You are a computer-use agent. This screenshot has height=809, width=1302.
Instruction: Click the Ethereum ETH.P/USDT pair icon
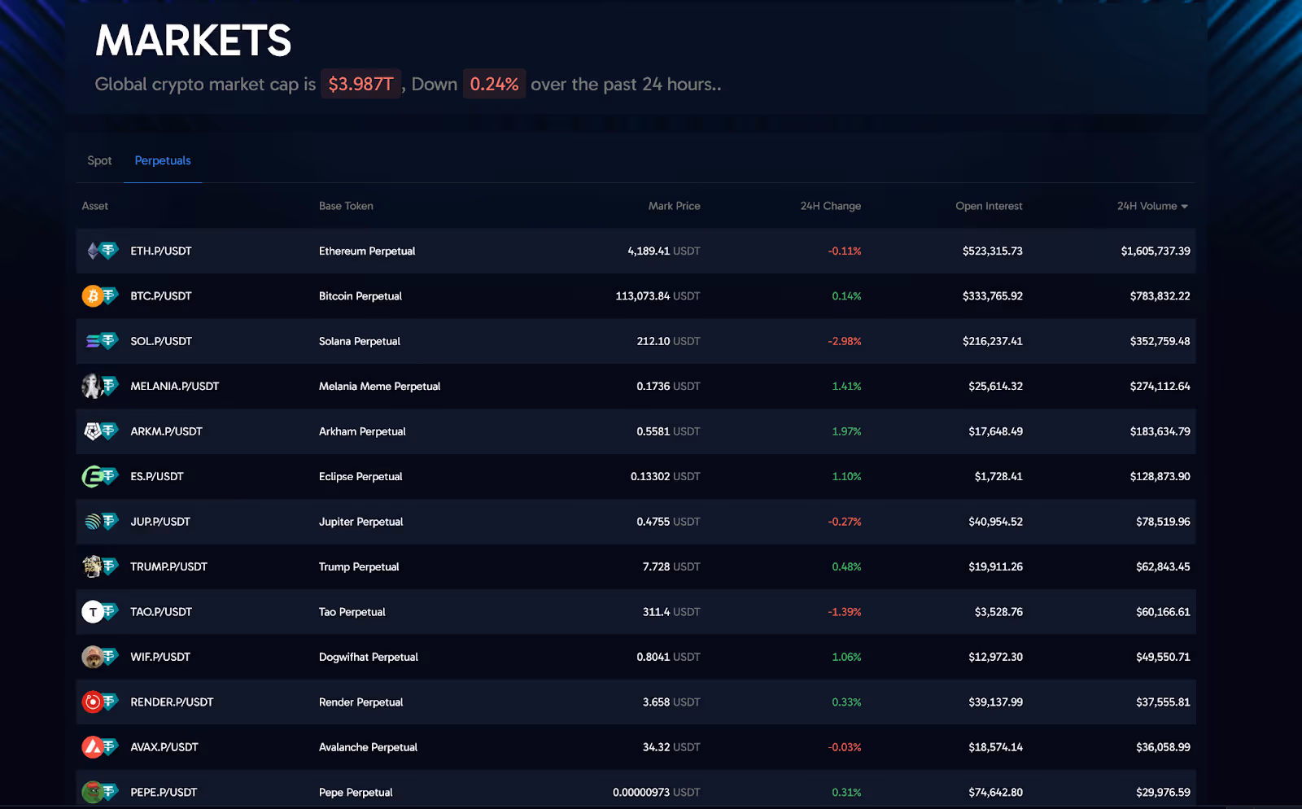tap(102, 251)
